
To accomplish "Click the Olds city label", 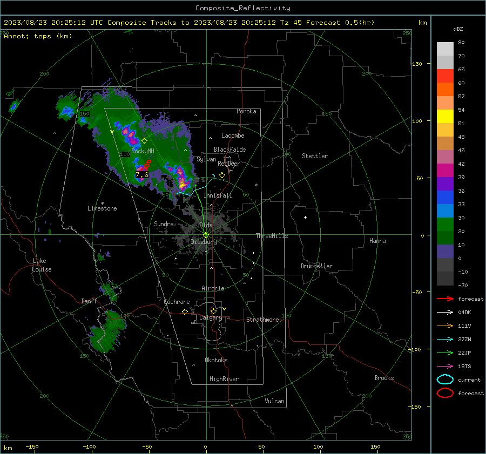I will coord(206,225).
